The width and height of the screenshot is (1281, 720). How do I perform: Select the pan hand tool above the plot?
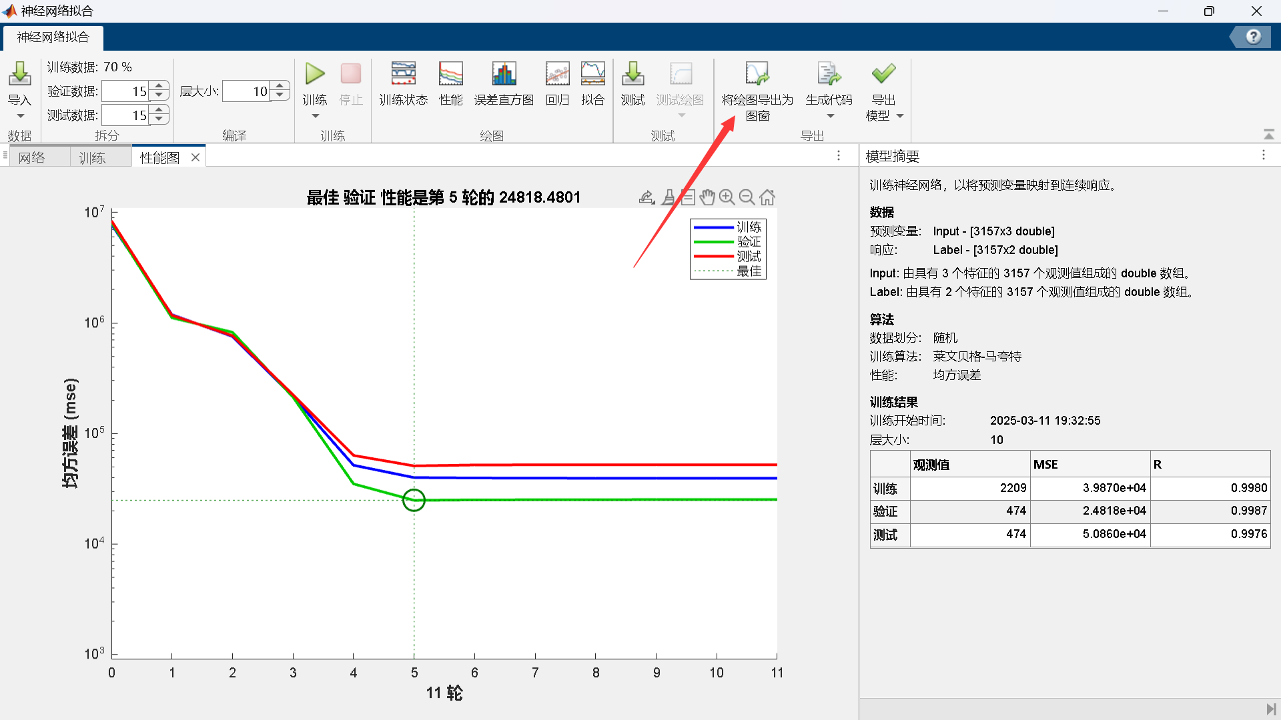707,197
